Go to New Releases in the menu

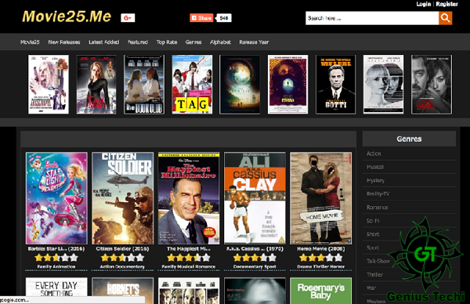(64, 42)
